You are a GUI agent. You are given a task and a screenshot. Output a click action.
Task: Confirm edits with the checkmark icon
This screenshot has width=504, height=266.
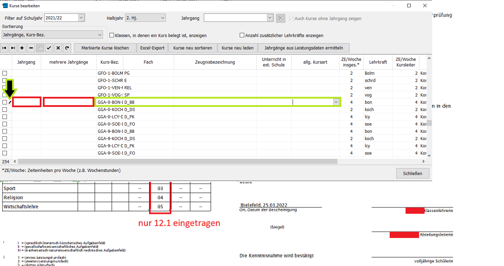pos(49,48)
